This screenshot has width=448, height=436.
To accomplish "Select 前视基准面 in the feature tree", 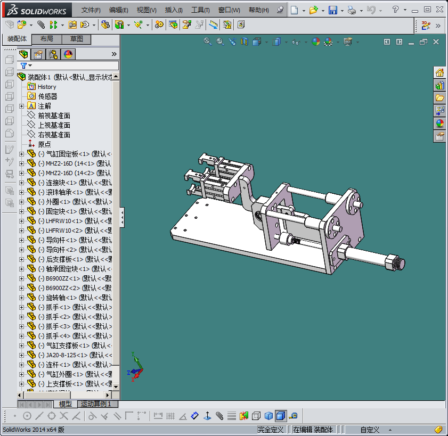I will click(x=54, y=116).
